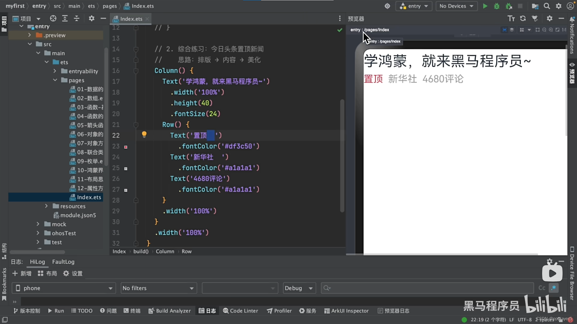Zoom in the previewer
The image size is (577, 324).
point(551,30)
